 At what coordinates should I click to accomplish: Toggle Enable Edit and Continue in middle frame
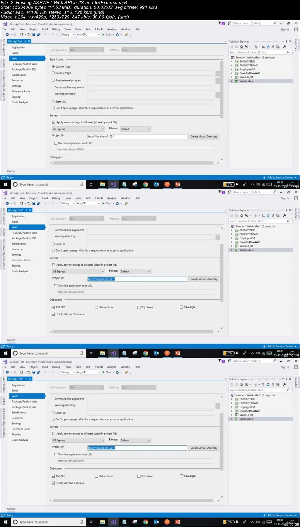pyautogui.click(x=53, y=314)
